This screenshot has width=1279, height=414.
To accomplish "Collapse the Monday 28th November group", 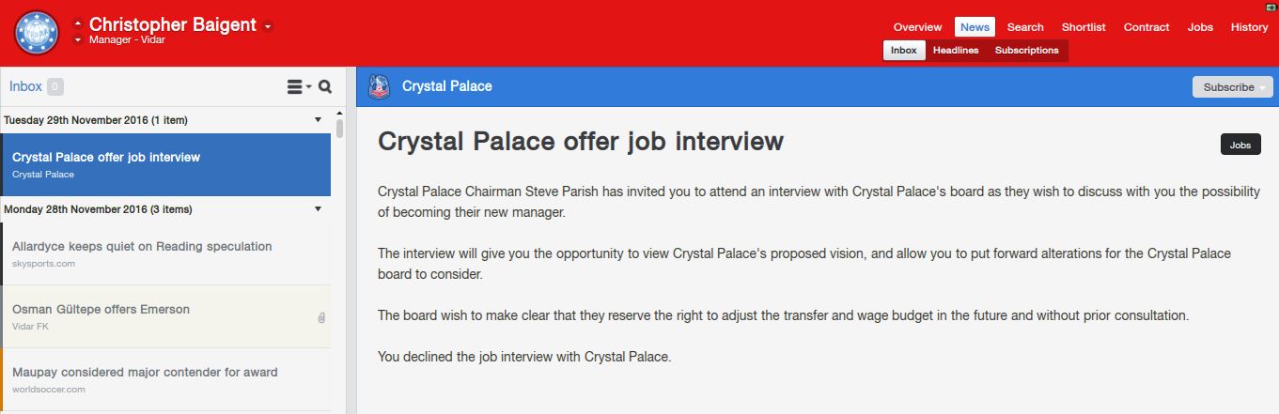I will (318, 209).
